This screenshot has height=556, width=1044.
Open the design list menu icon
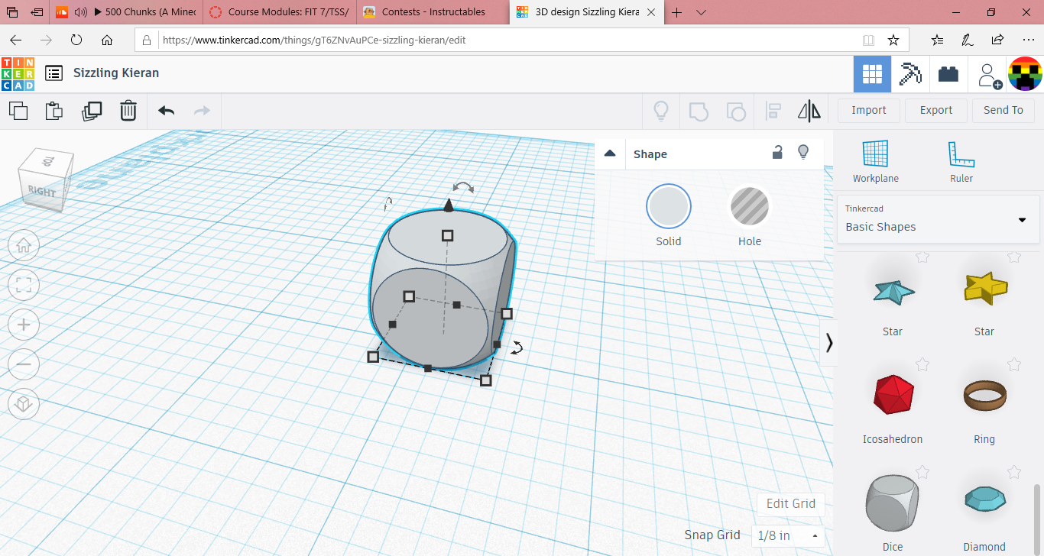coord(53,73)
